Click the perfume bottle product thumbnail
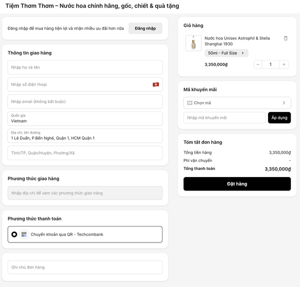 [x=193, y=43]
